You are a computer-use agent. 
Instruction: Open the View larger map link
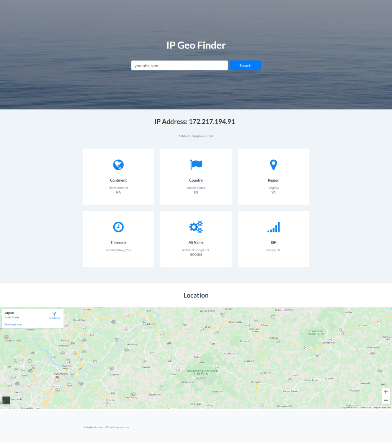13,325
